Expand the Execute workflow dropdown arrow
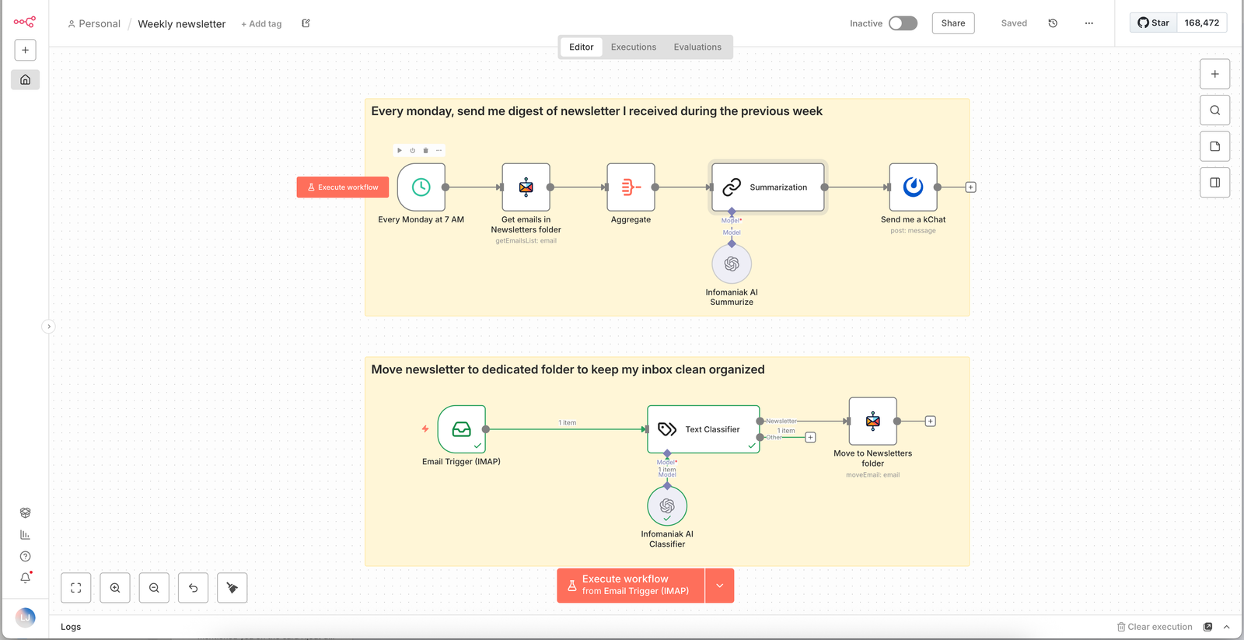 [x=719, y=586]
